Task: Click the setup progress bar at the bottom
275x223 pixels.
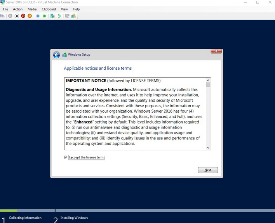Action: pyautogui.click(x=137, y=210)
